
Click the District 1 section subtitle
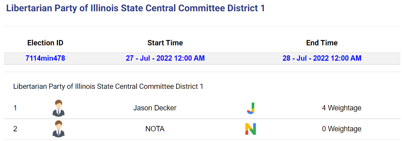tap(108, 86)
